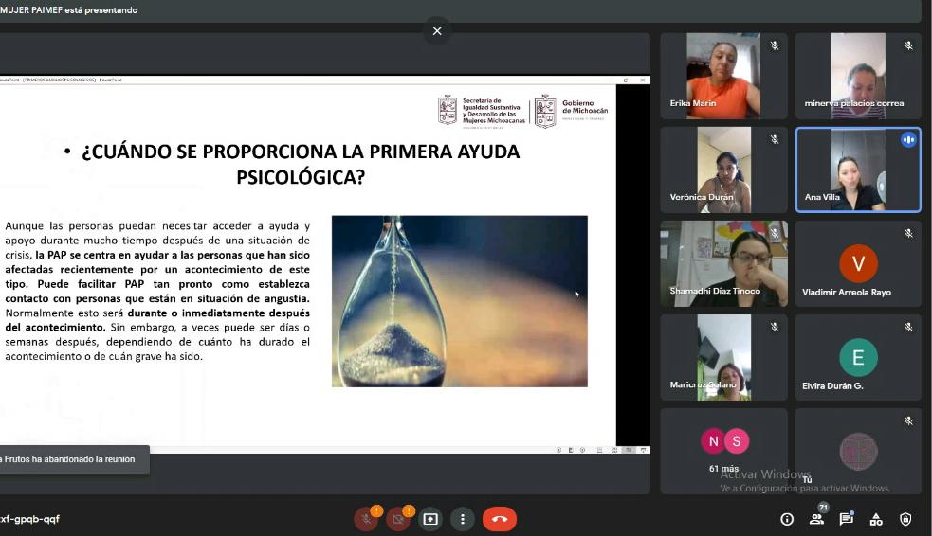Click the 'ha abandonado la reunión' notification

tap(73, 459)
